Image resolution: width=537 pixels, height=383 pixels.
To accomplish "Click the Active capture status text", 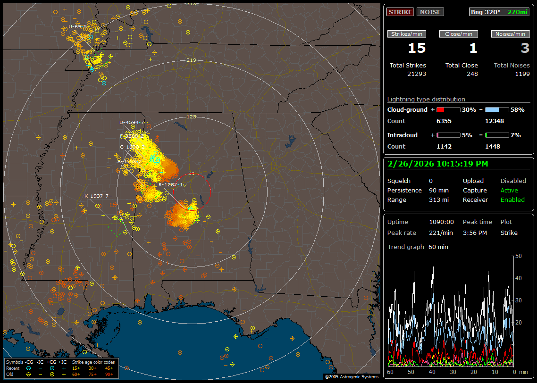I will pyautogui.click(x=509, y=191).
